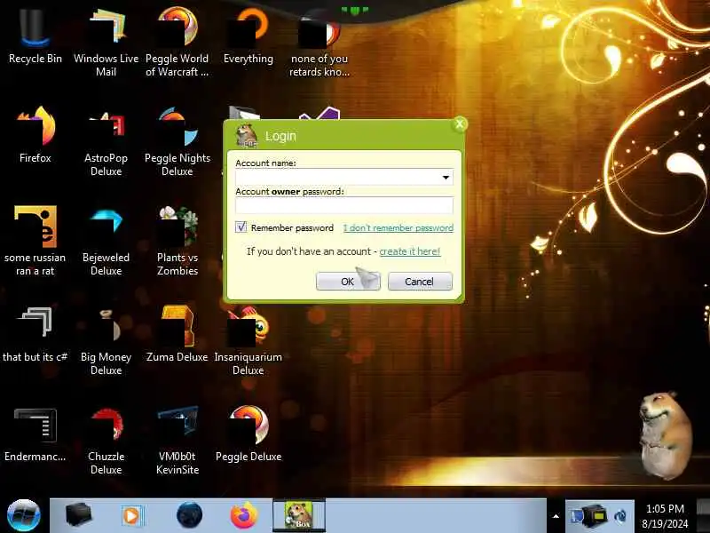Dismiss the Login dialog with Cancel
The width and height of the screenshot is (710, 533).
click(x=420, y=282)
